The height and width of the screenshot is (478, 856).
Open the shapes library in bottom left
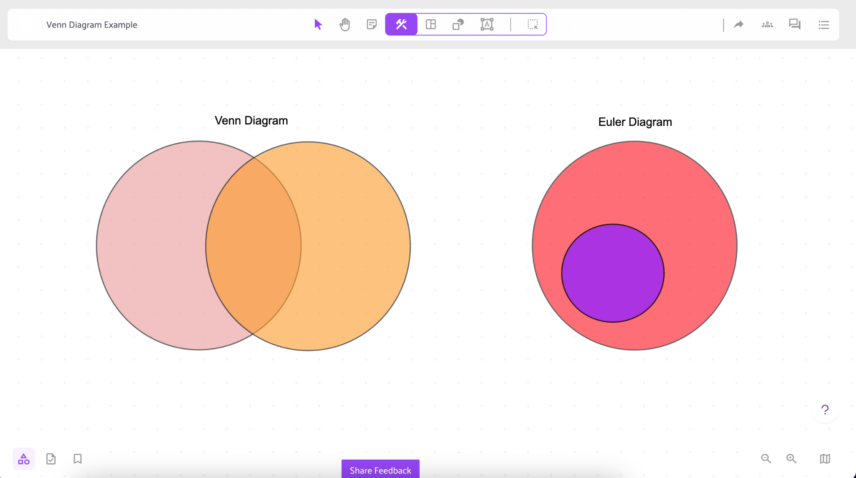point(23,459)
